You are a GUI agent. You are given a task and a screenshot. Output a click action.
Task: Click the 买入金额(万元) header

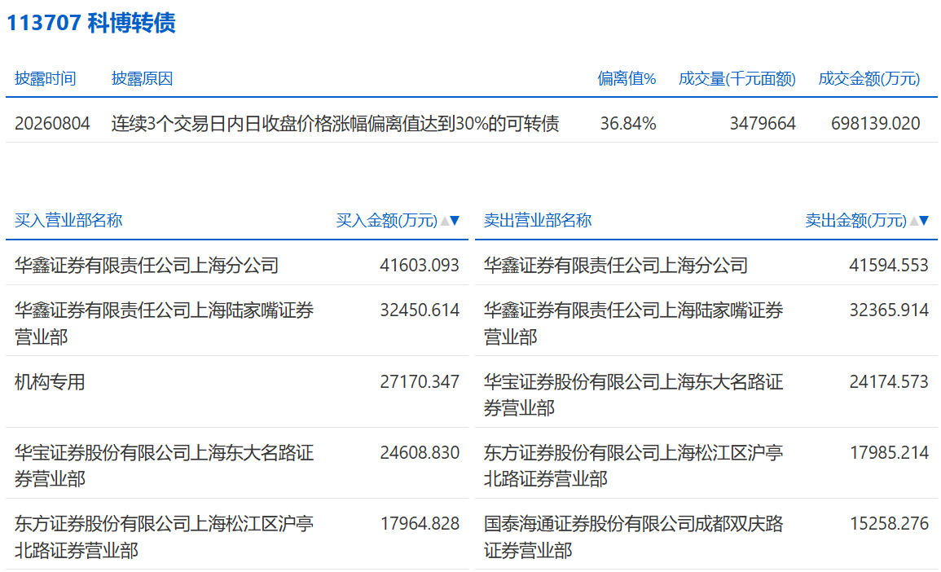[387, 220]
